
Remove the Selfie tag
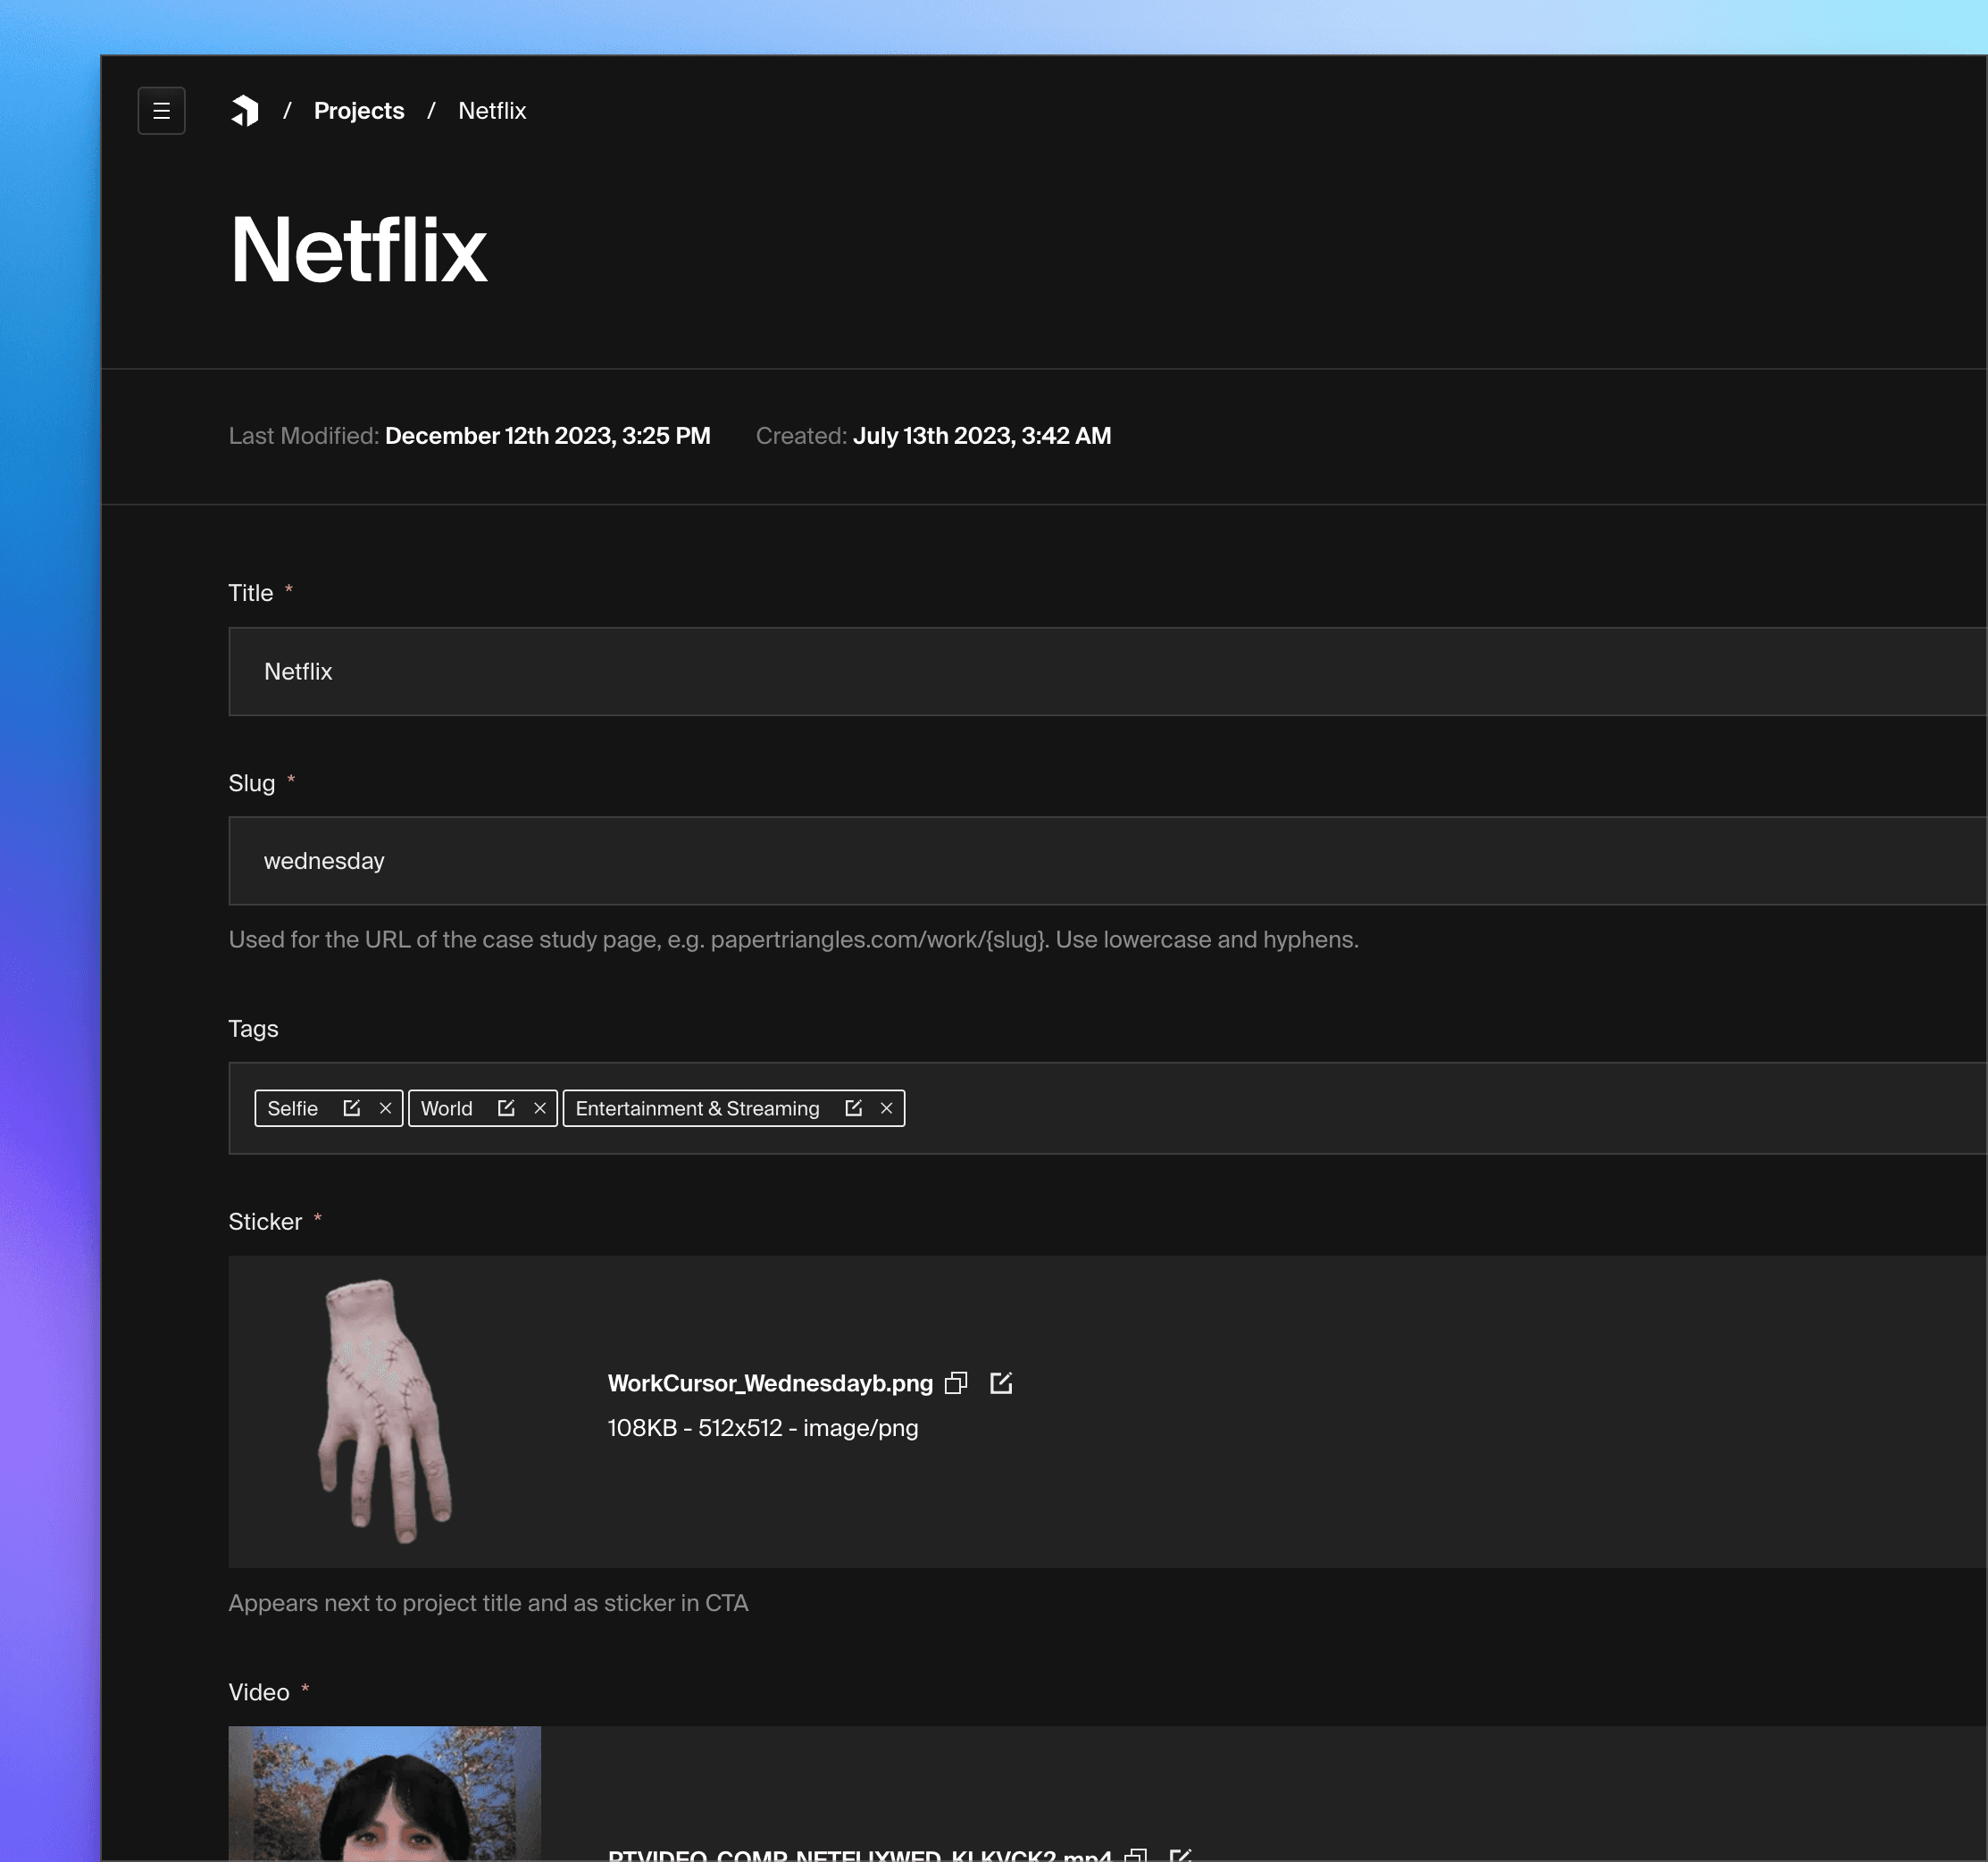click(x=385, y=1108)
